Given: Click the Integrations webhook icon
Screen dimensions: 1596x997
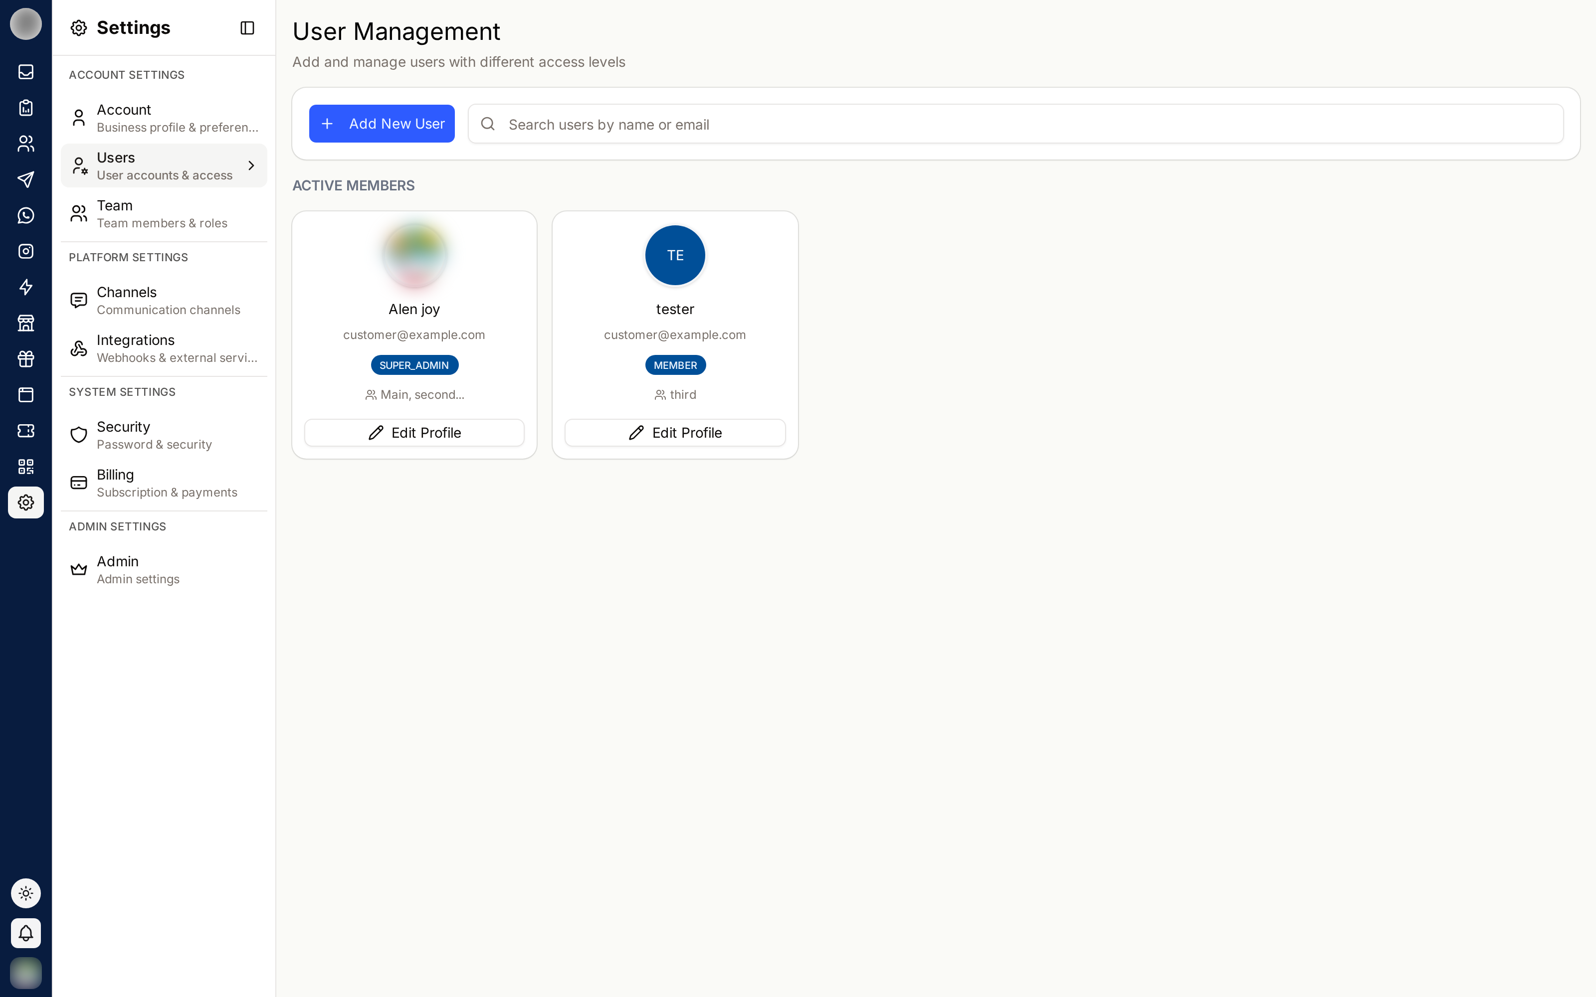Looking at the screenshot, I should click(x=78, y=348).
